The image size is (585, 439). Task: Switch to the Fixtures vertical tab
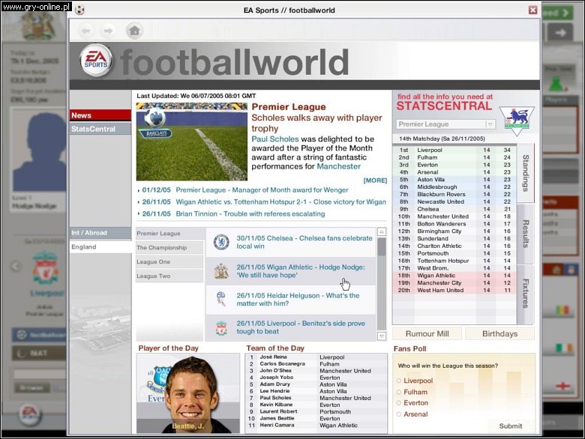tap(526, 294)
